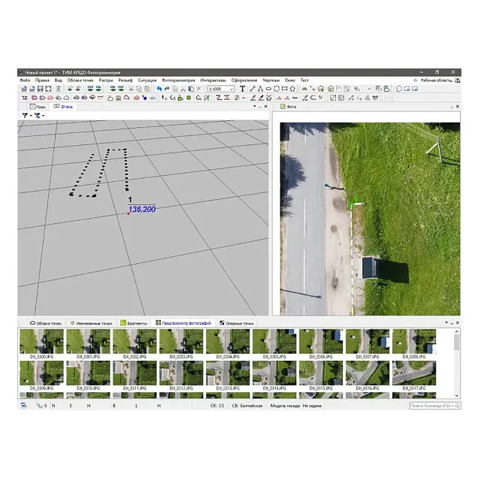Select the Text tool icon
Viewport: 481px width, 481px height.
[242, 89]
